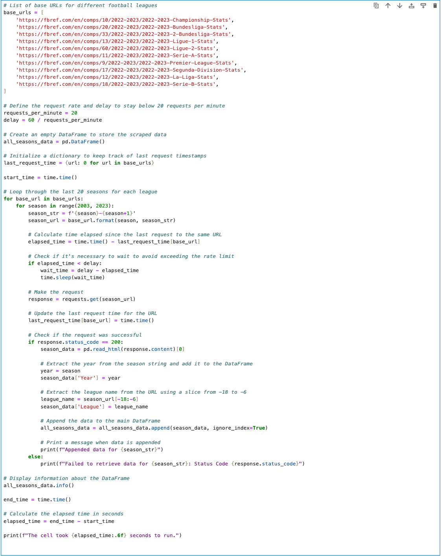Duplicate the current notebook cell
This screenshot has width=441, height=556.
click(376, 6)
